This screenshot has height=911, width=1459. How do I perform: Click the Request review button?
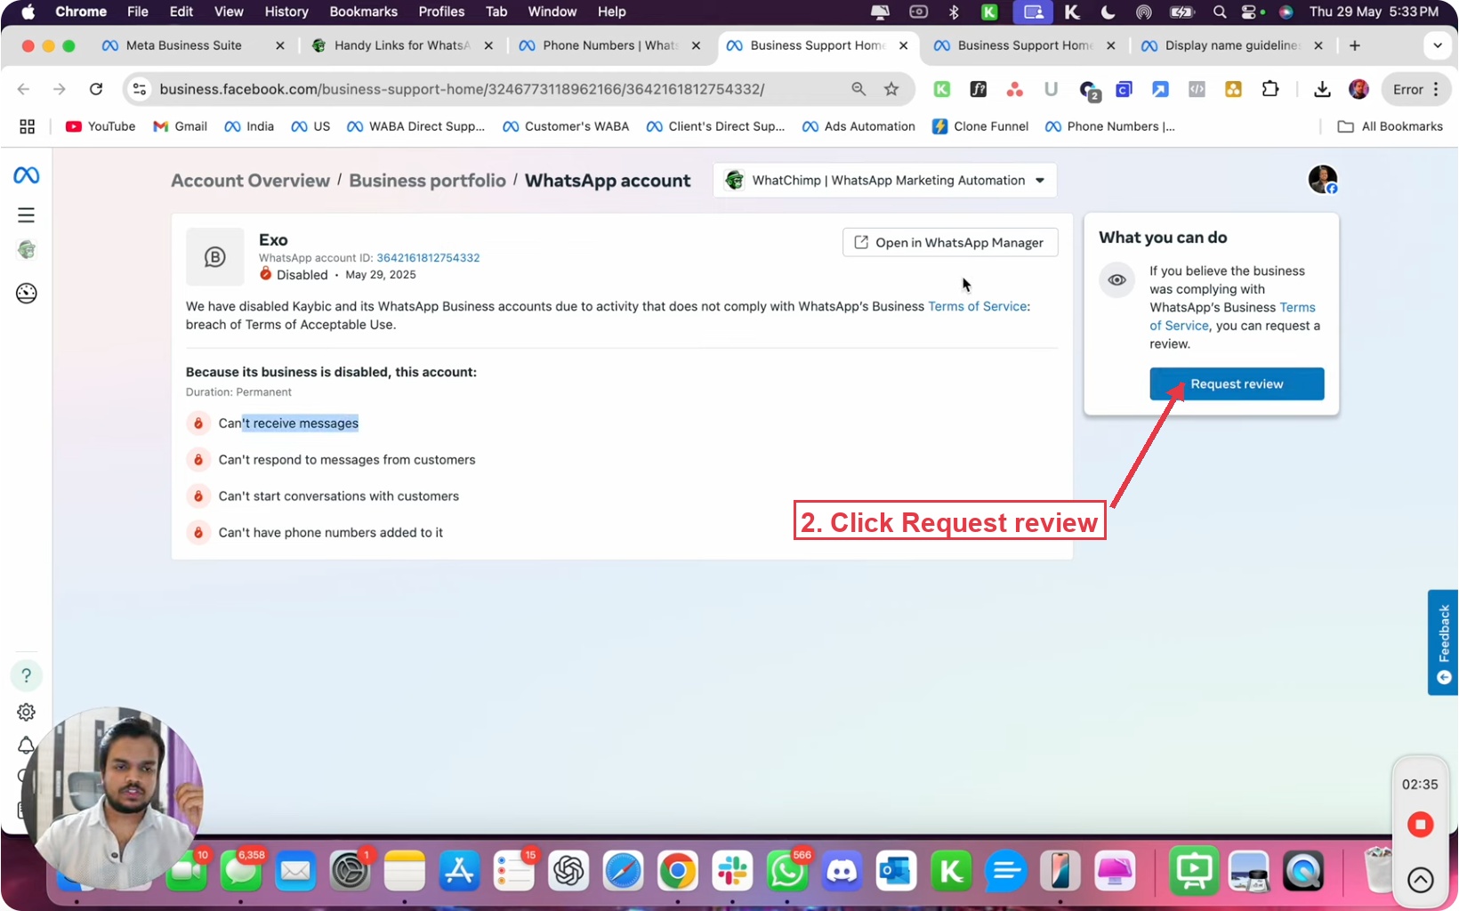click(1237, 384)
